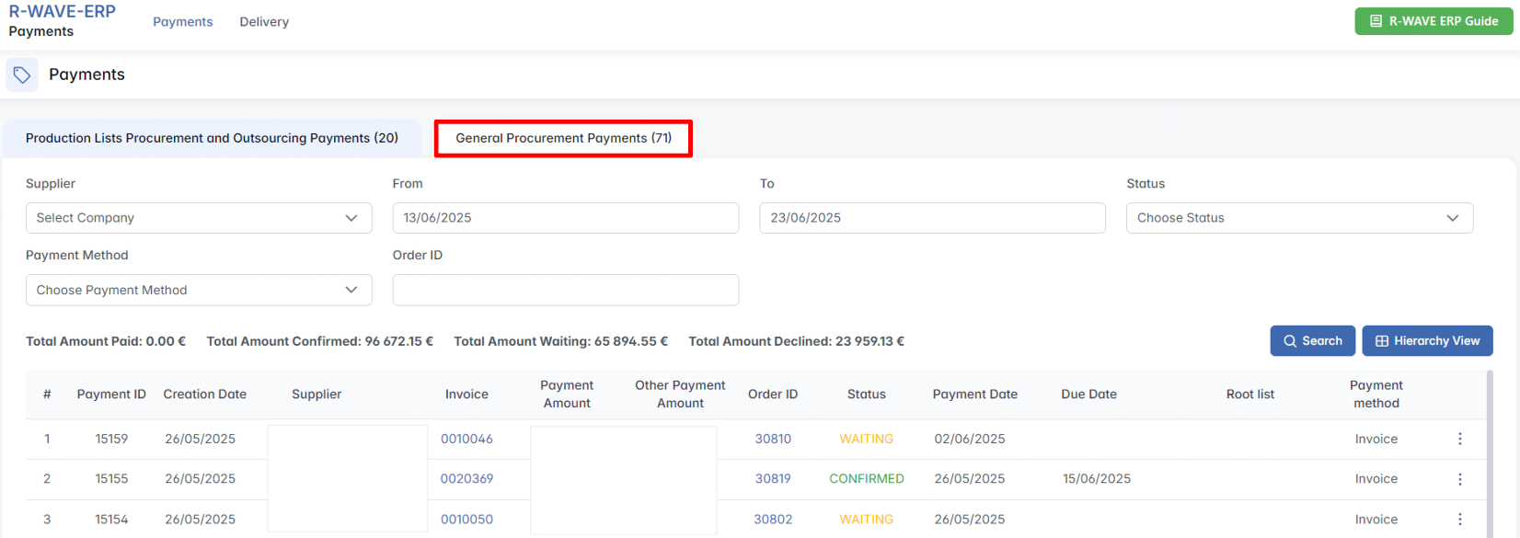This screenshot has width=1520, height=538.
Task: Switch to Hierarchy View
Action: coord(1427,341)
